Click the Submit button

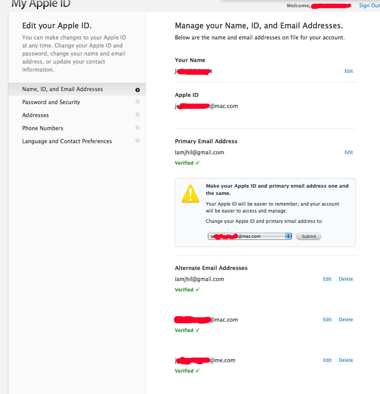click(308, 236)
